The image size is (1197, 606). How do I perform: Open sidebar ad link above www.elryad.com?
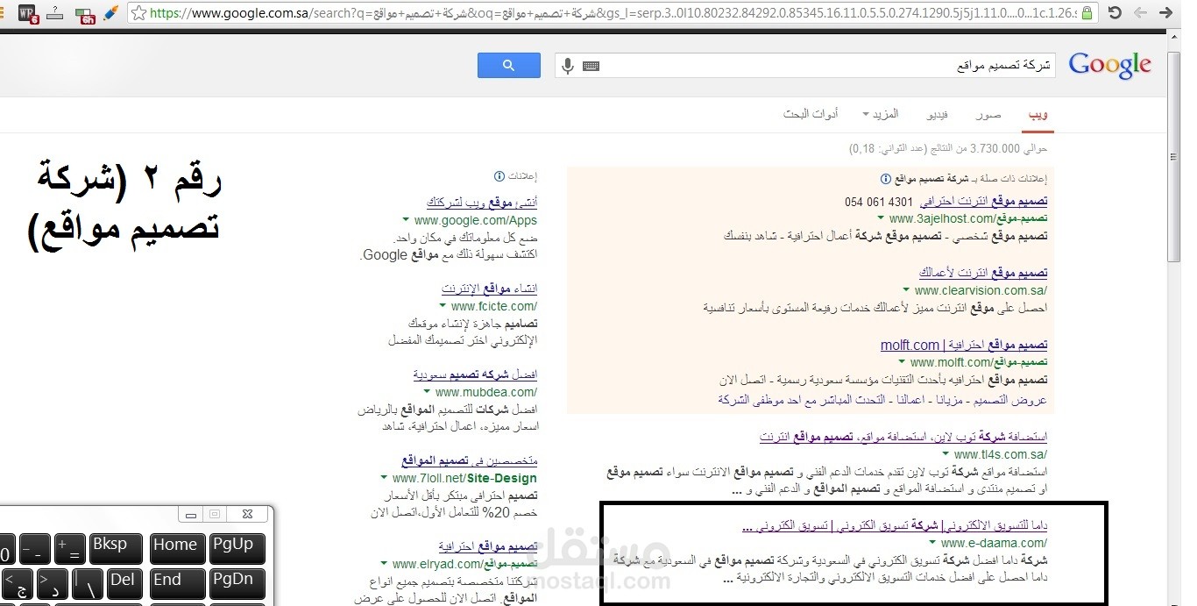pyautogui.click(x=488, y=546)
